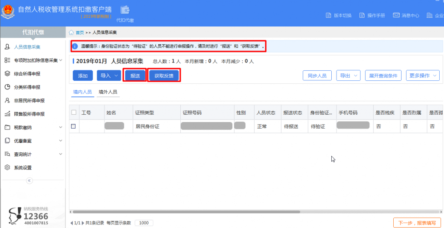
Task: Click the 证照号码 column header
Action: [208, 112]
